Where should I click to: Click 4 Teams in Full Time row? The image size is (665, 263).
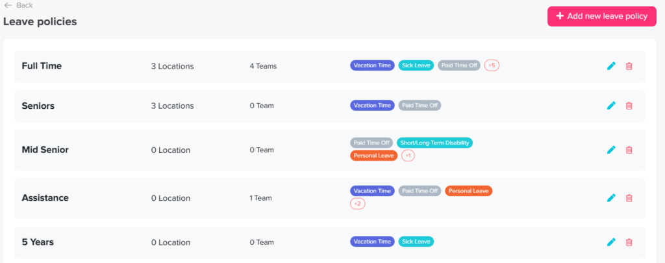[x=263, y=66]
